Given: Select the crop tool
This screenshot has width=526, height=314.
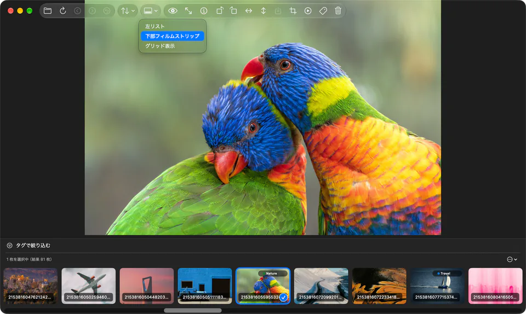Looking at the screenshot, I should tap(293, 11).
